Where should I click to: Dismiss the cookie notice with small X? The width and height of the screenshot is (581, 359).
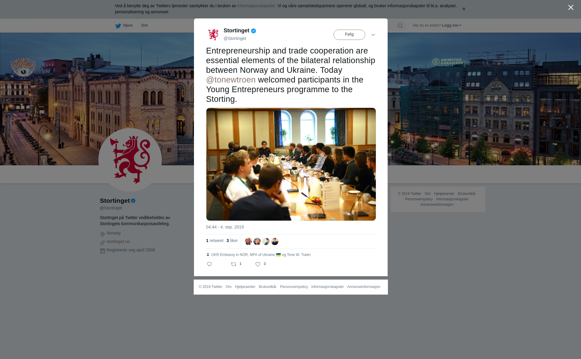click(464, 9)
